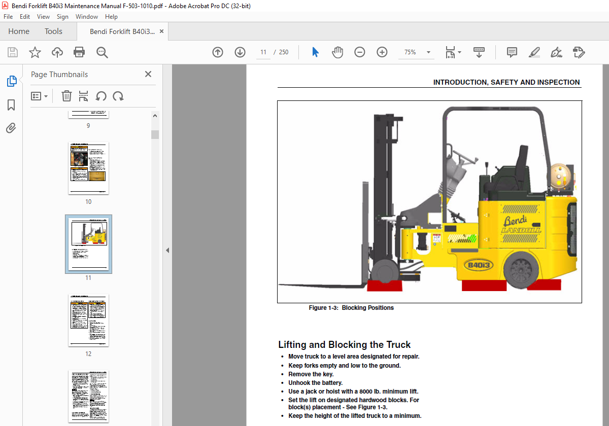Select the page 13 thumbnail at bottom

[88, 396]
